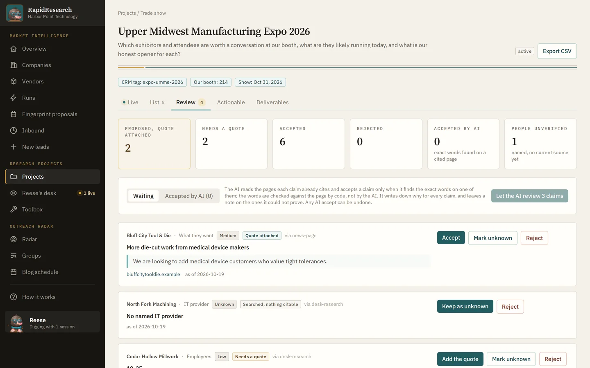
Task: Click the Runs lightning bolt icon
Action: point(14,98)
